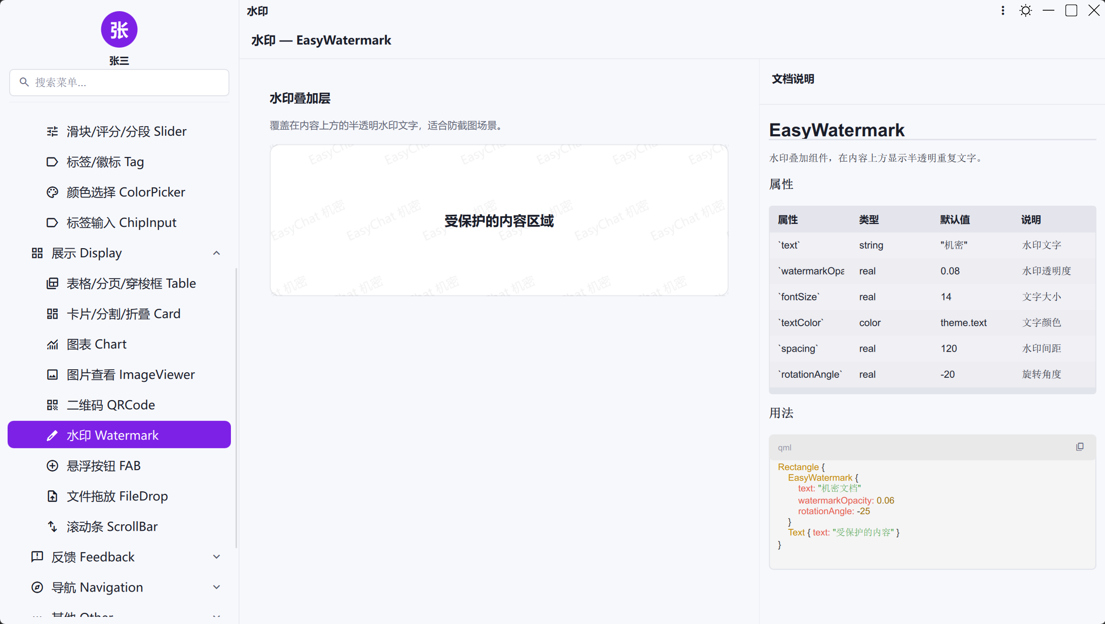
Task: Click the Chart menu icon
Action: click(52, 344)
